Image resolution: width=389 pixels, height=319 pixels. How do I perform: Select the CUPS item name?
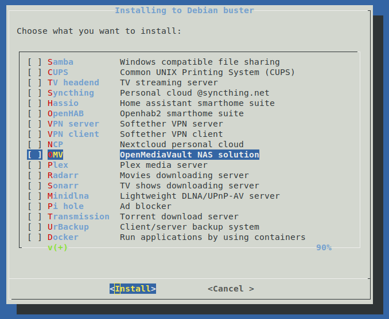click(58, 72)
